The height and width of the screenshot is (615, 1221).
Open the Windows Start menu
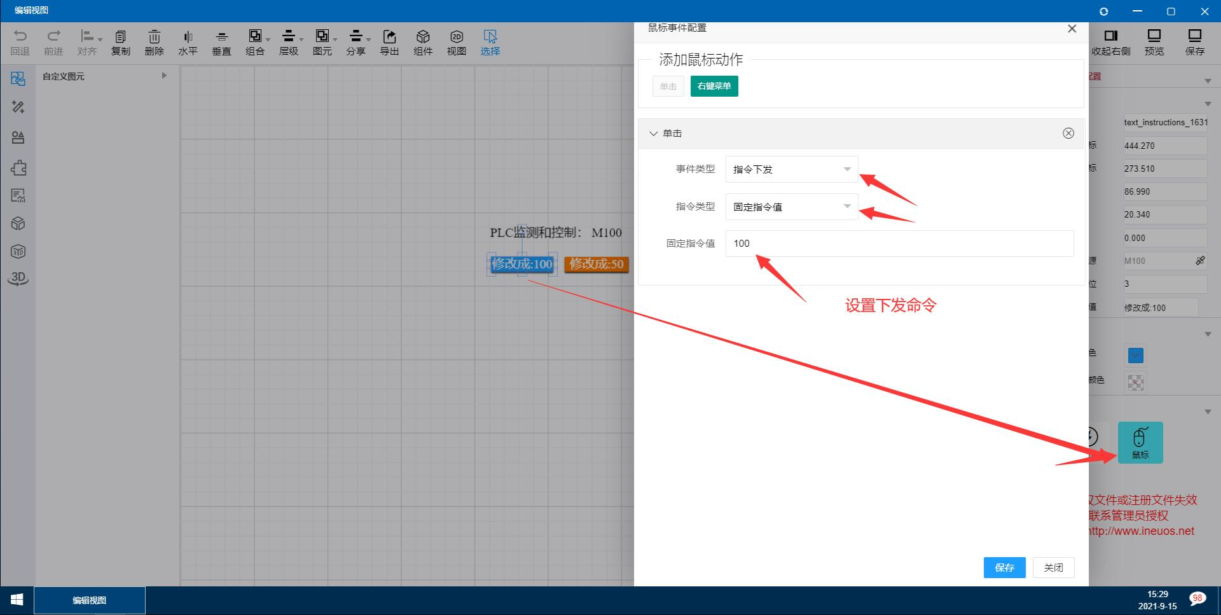pos(17,600)
